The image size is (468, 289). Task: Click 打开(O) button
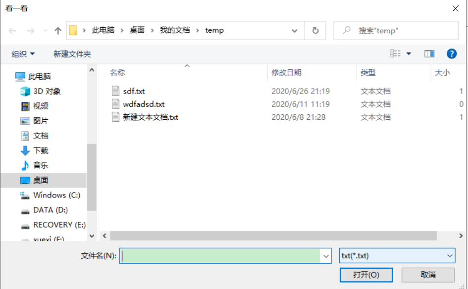point(366,275)
